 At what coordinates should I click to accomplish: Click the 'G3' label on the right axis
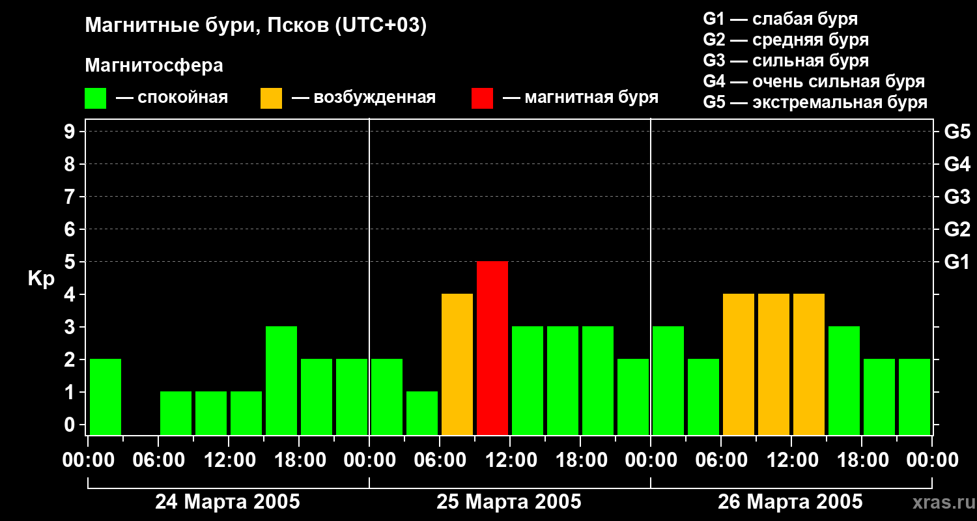pos(957,197)
